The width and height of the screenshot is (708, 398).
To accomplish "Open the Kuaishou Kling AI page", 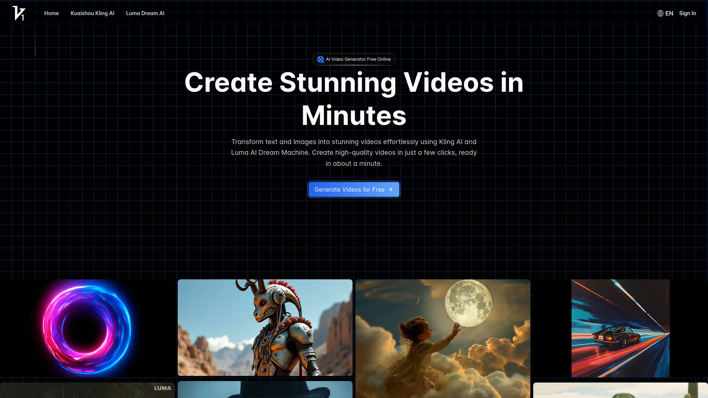I will coord(93,13).
